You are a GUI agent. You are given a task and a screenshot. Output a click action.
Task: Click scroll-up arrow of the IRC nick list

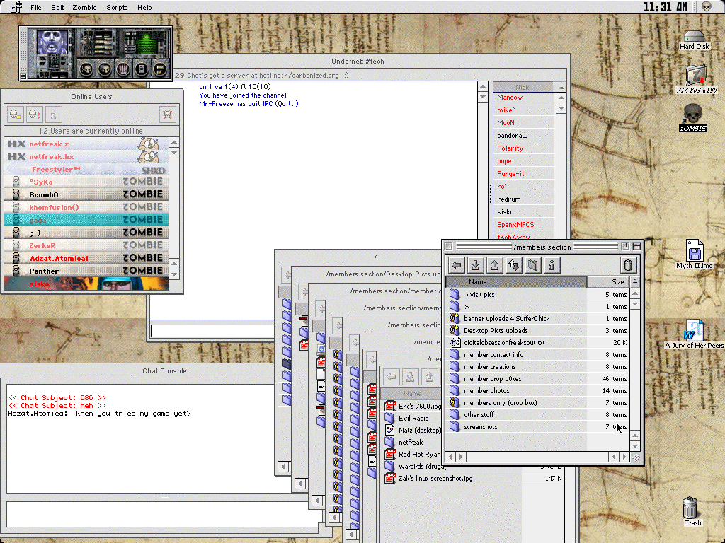point(561,98)
